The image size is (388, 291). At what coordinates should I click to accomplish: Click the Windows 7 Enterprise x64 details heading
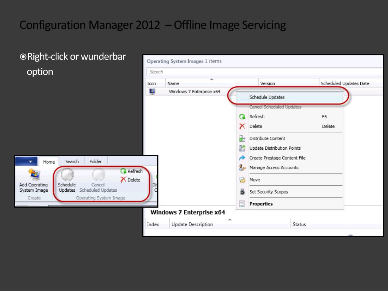coord(188,212)
